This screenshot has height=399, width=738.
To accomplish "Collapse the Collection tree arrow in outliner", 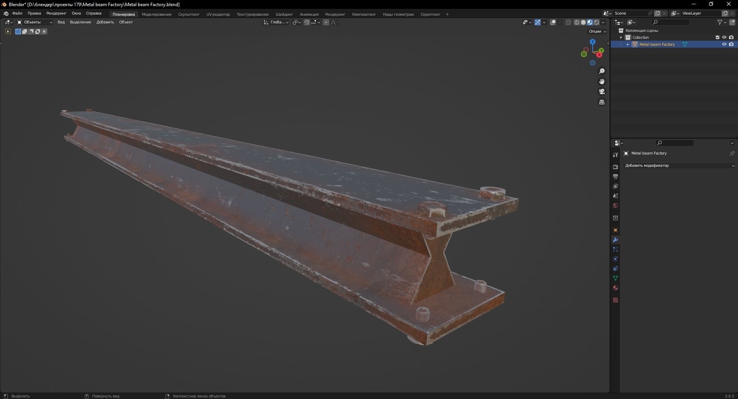I will (x=621, y=38).
